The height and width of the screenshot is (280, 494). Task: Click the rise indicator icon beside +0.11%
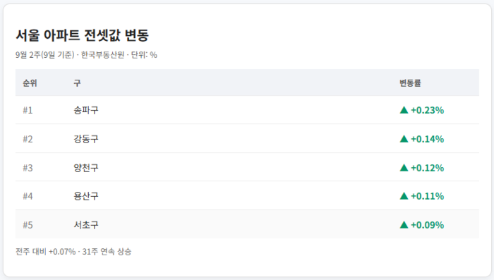[x=404, y=196]
